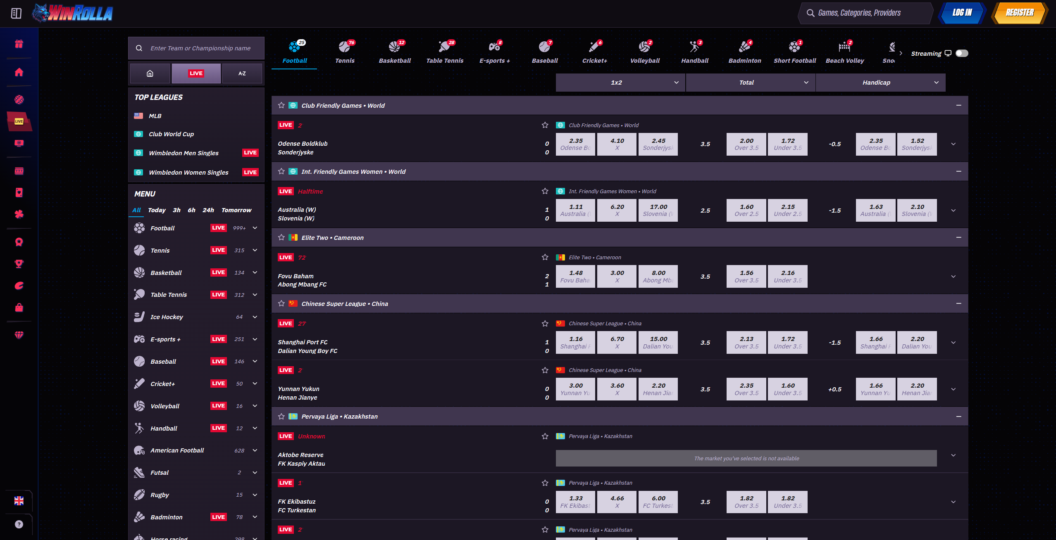Favorite the Odense Boldklub match star
Screen dimensions: 1056x540
coord(545,125)
